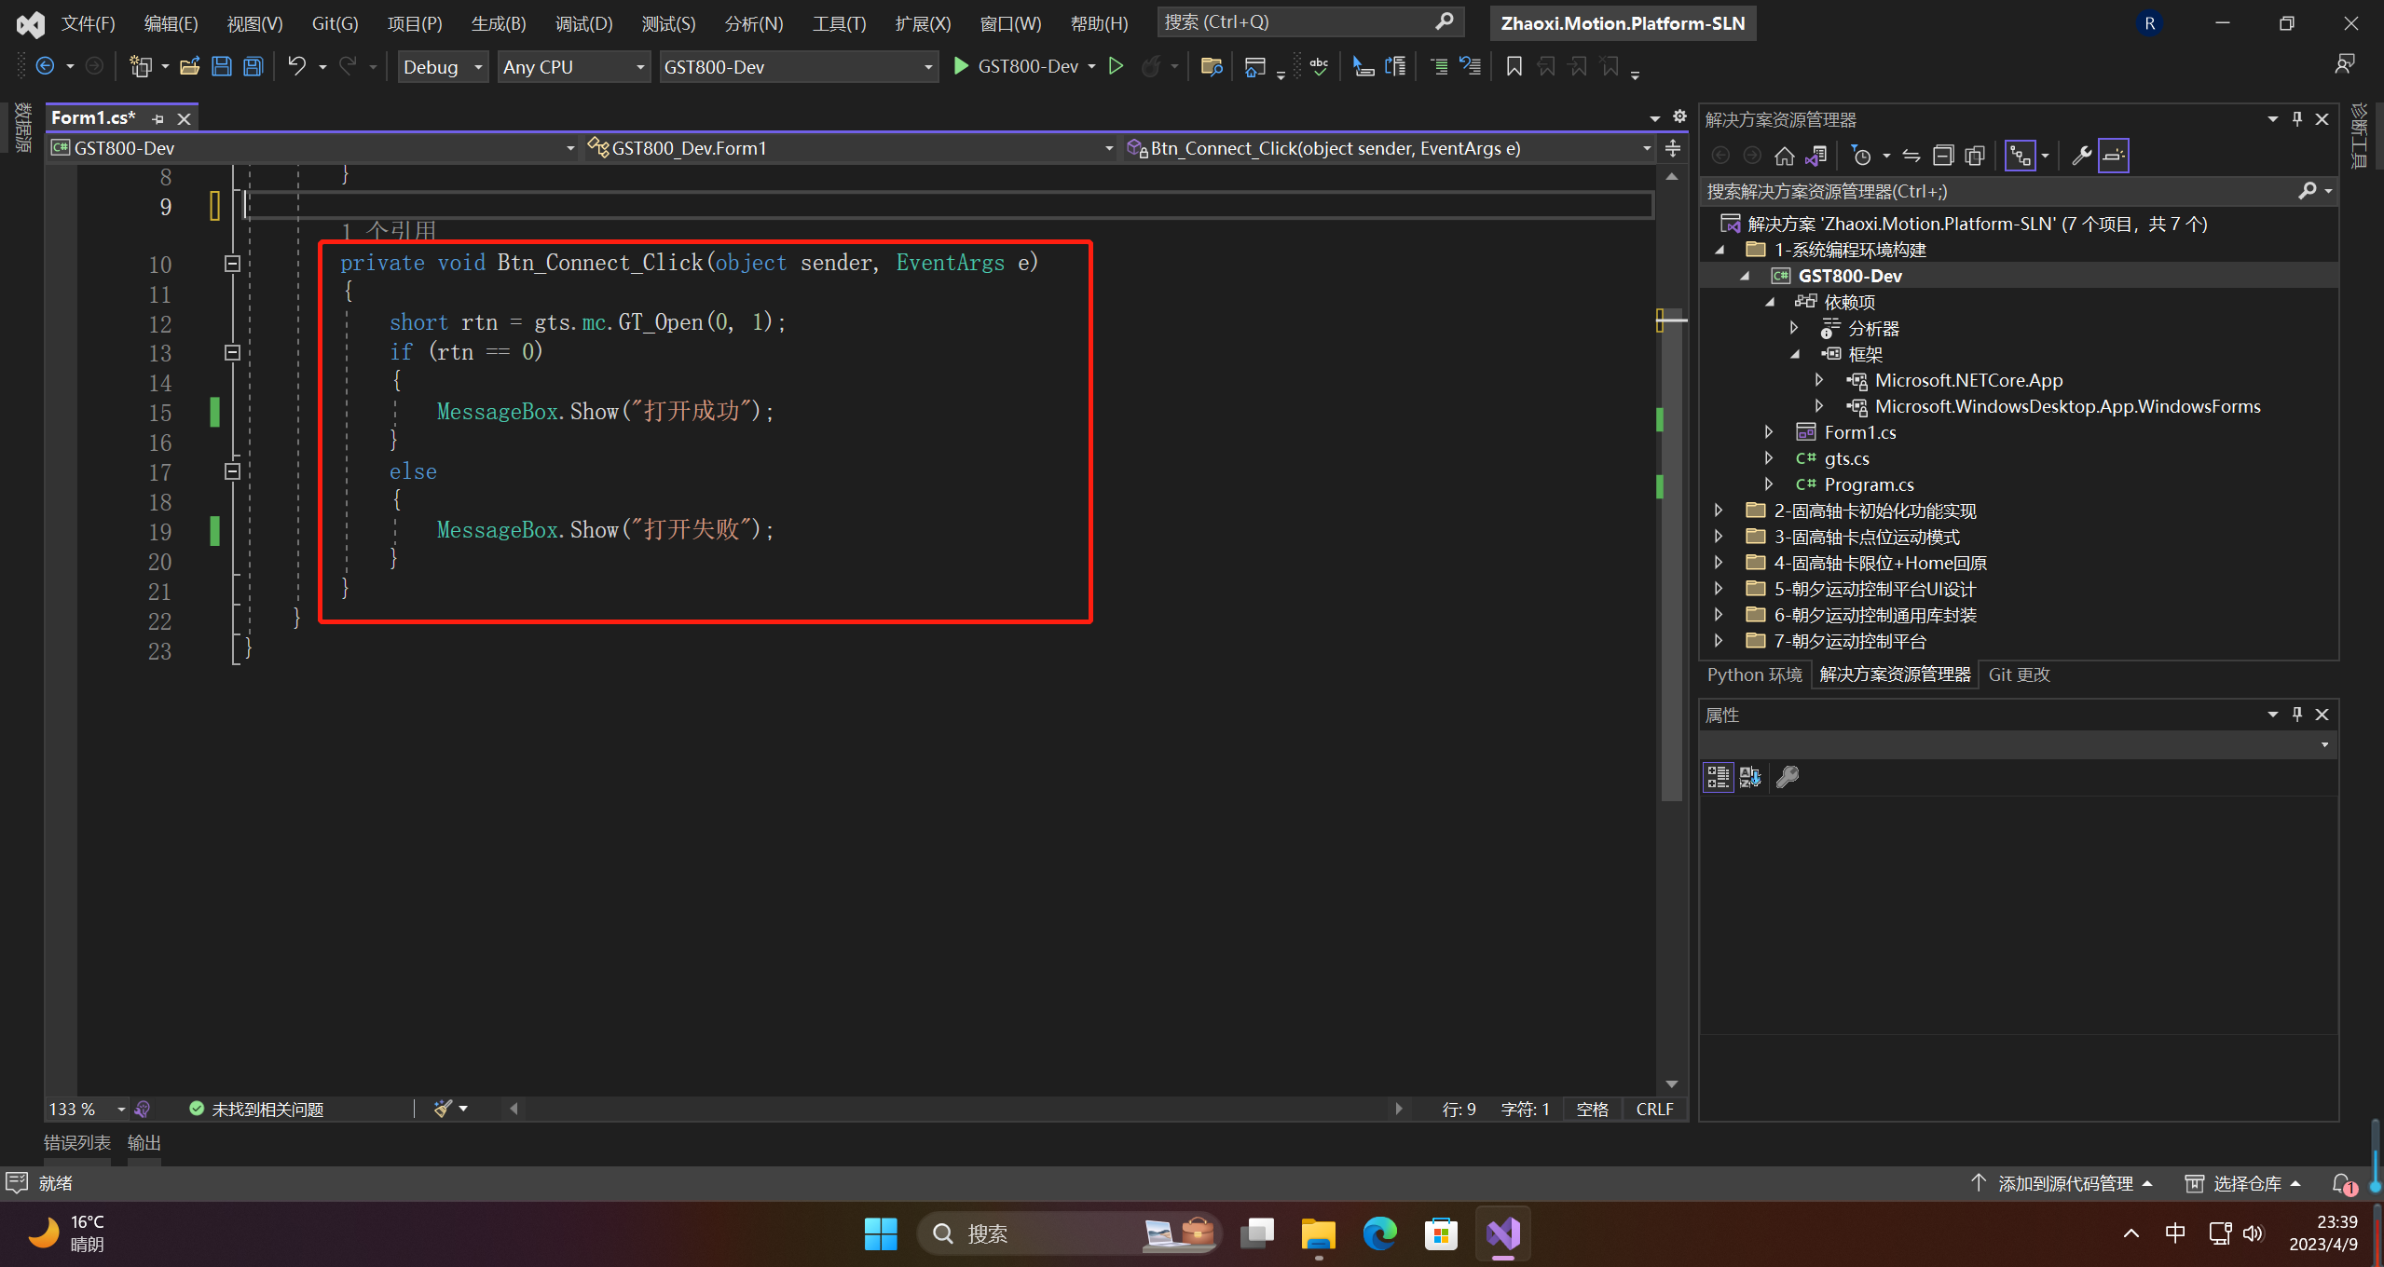Viewport: 2384px width, 1267px height.
Task: Open the 错误列表 panel link
Action: pos(76,1142)
